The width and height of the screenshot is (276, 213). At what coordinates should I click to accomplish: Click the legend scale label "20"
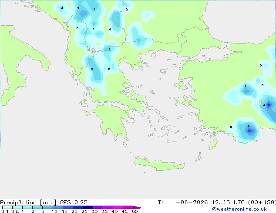[74, 211]
